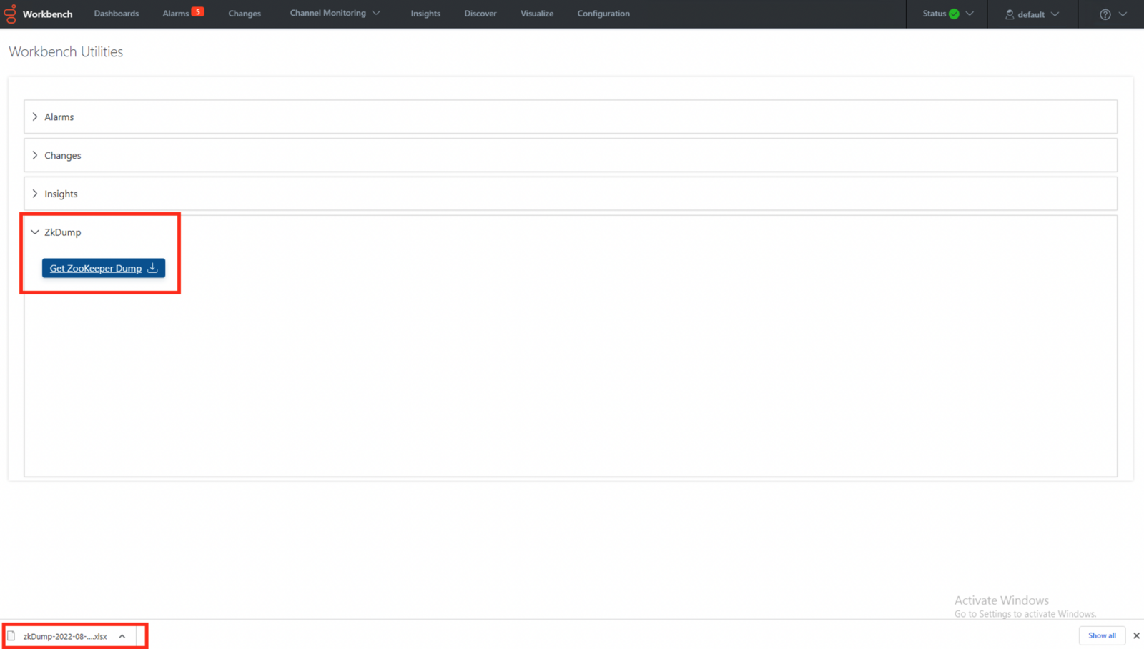1144x649 pixels.
Task: Click the Alarms count badge showing 5
Action: point(198,11)
